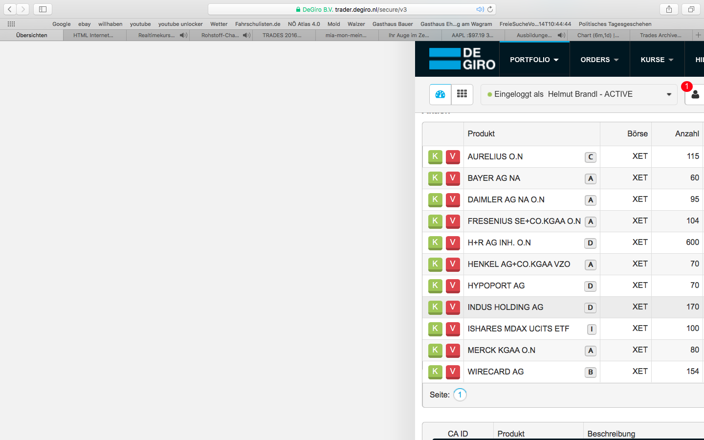Open the NÖ Atlas 4.0 bookmark
The width and height of the screenshot is (704, 440).
[x=304, y=24]
